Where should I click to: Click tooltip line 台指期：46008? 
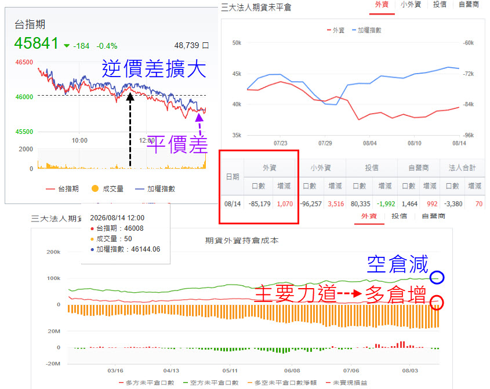coord(117,228)
